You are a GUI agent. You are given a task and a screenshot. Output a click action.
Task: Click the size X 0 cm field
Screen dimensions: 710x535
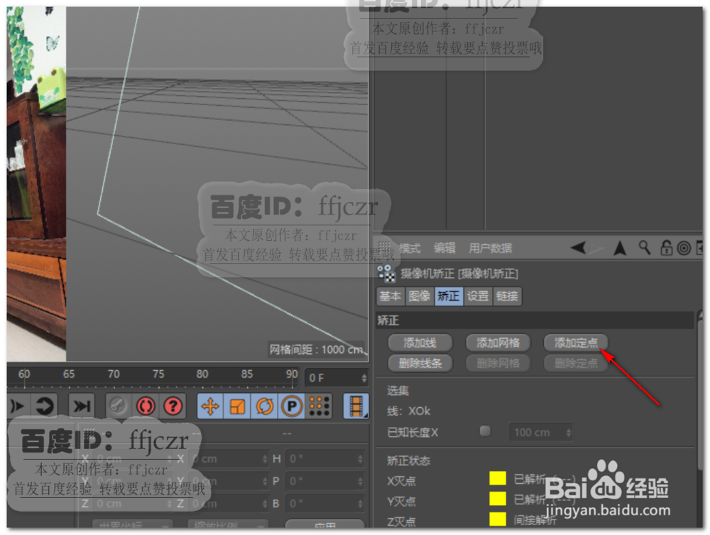[229, 459]
